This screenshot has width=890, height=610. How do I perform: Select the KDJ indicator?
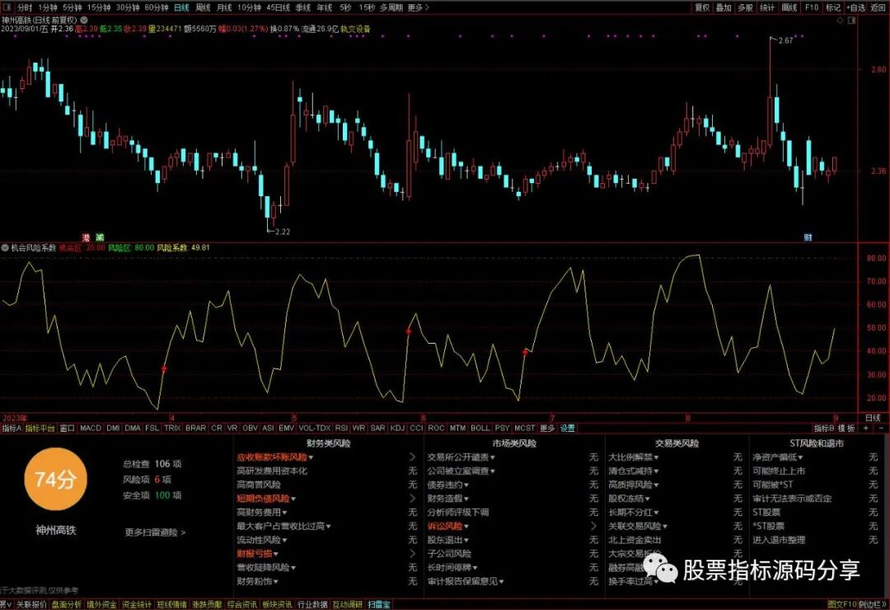coord(397,428)
